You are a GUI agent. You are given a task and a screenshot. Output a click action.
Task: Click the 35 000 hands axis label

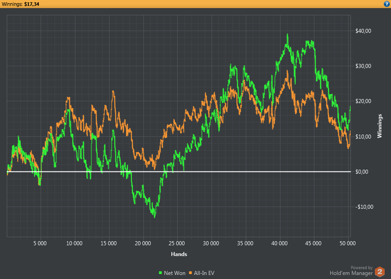point(245,243)
